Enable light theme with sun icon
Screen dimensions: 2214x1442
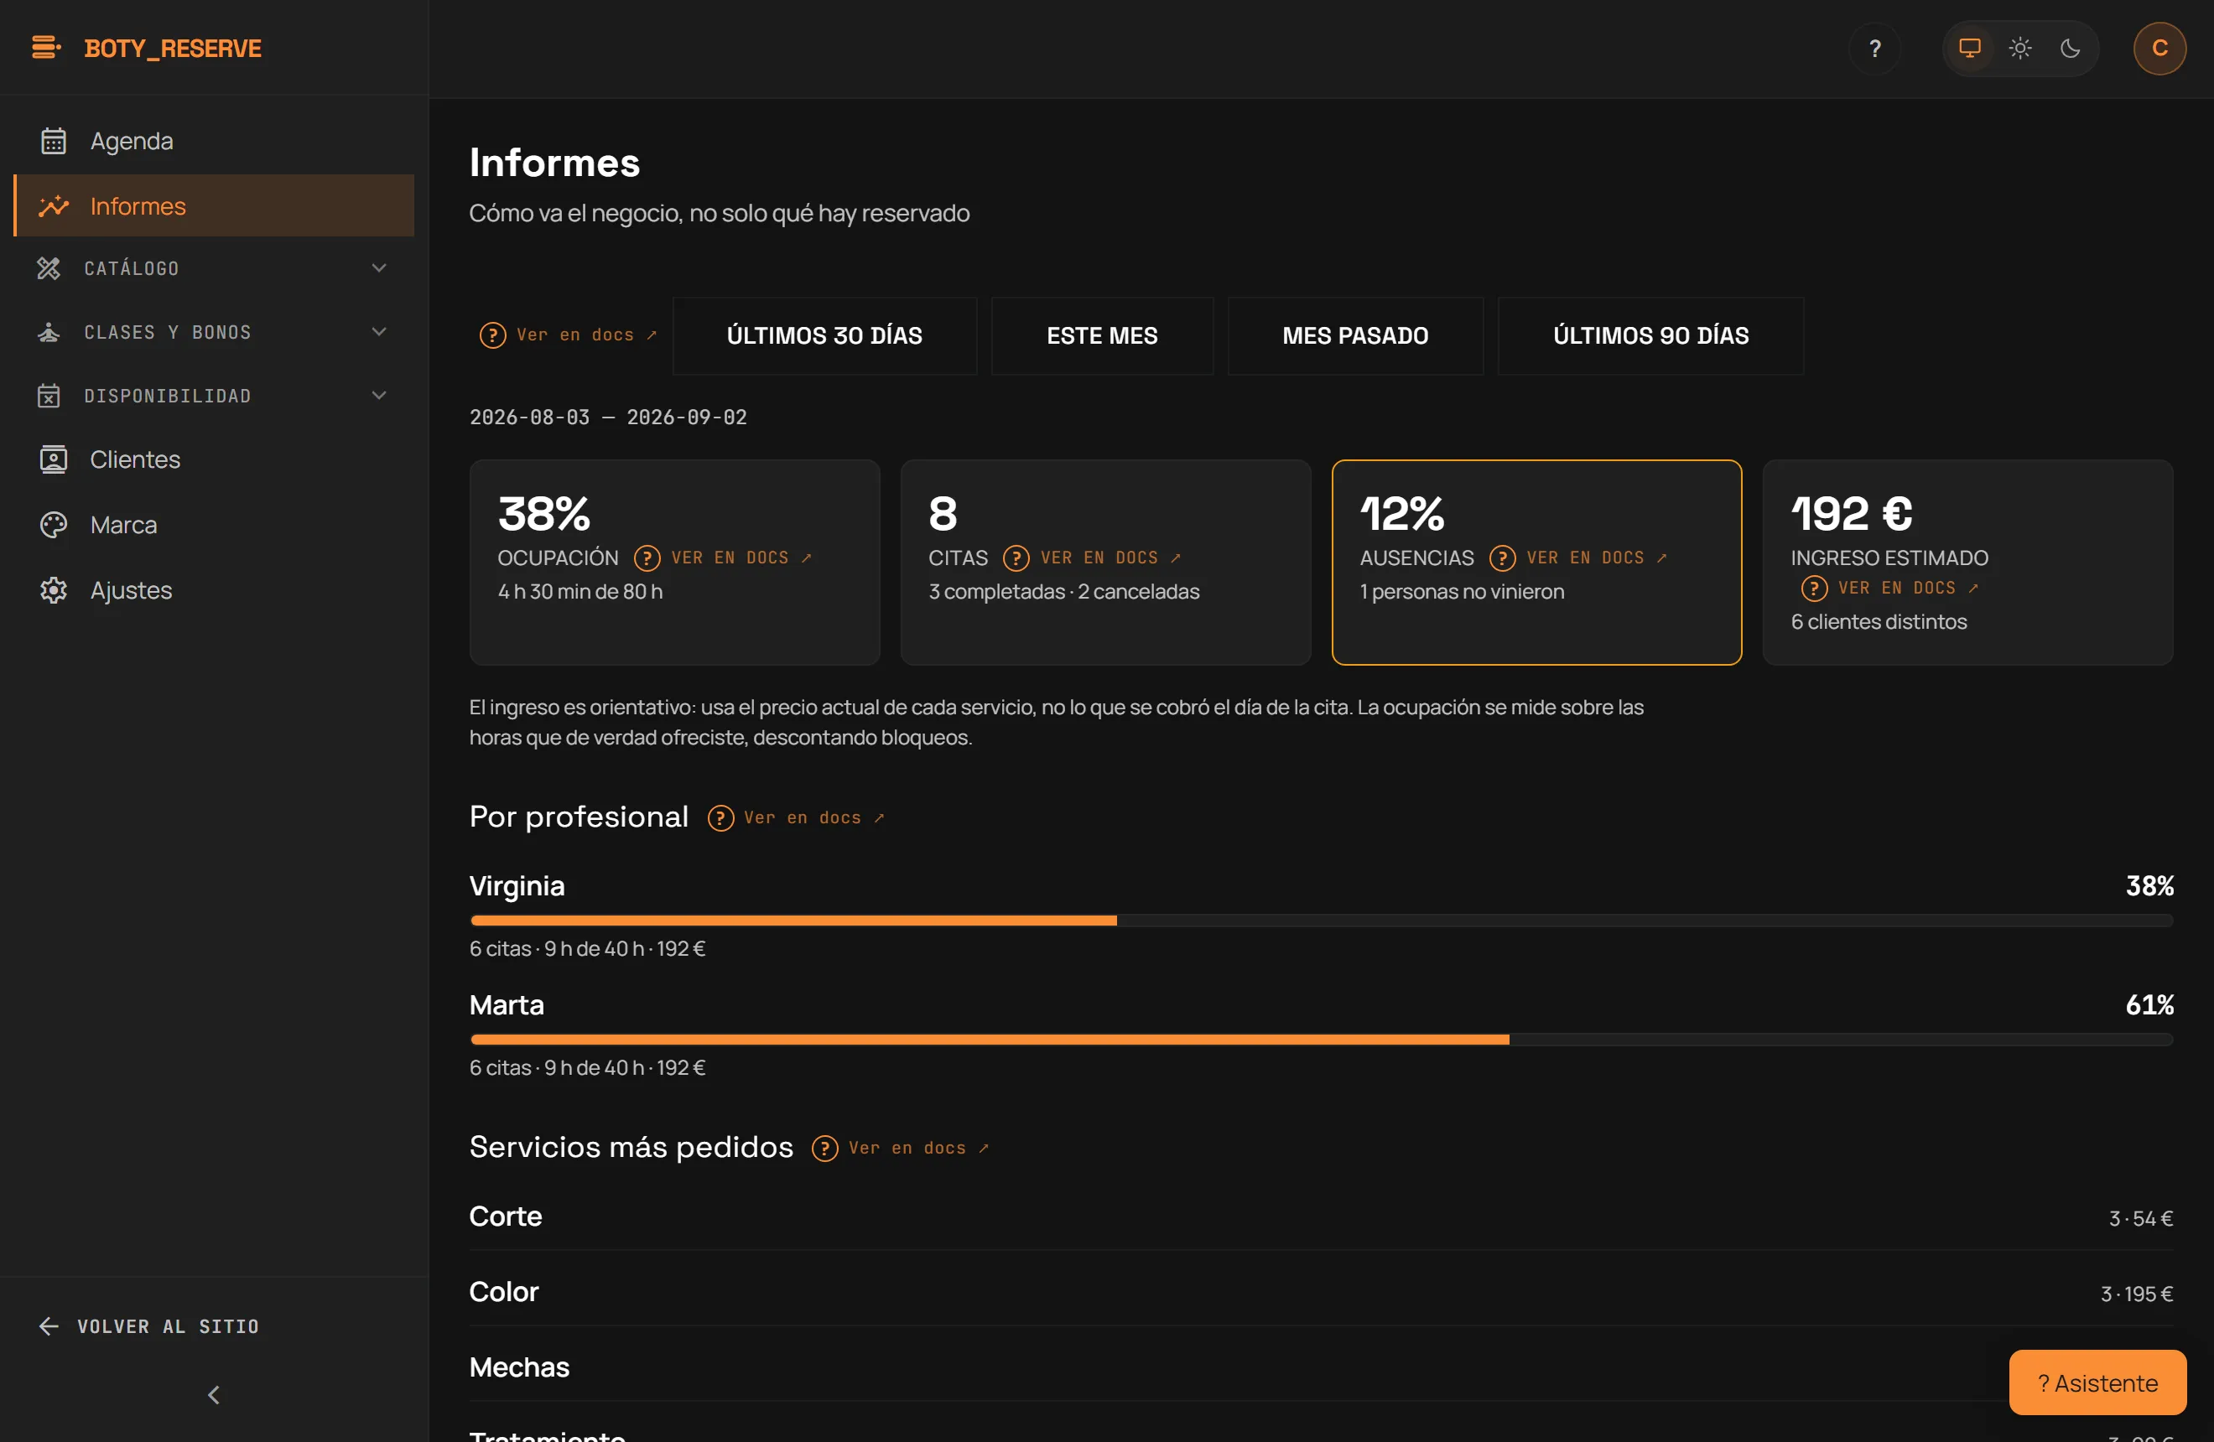[2019, 49]
